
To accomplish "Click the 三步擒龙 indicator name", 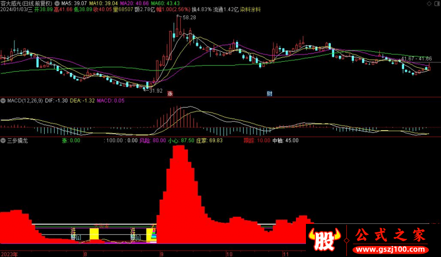I will click(17, 141).
